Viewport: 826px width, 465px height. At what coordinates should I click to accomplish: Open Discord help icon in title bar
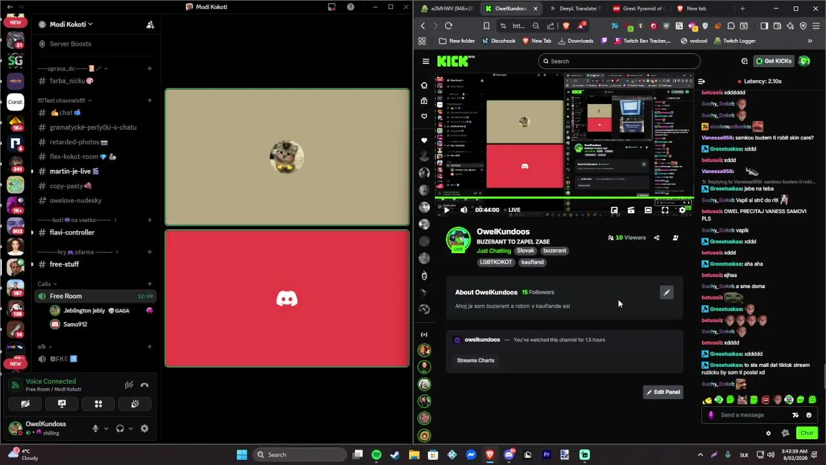(350, 7)
